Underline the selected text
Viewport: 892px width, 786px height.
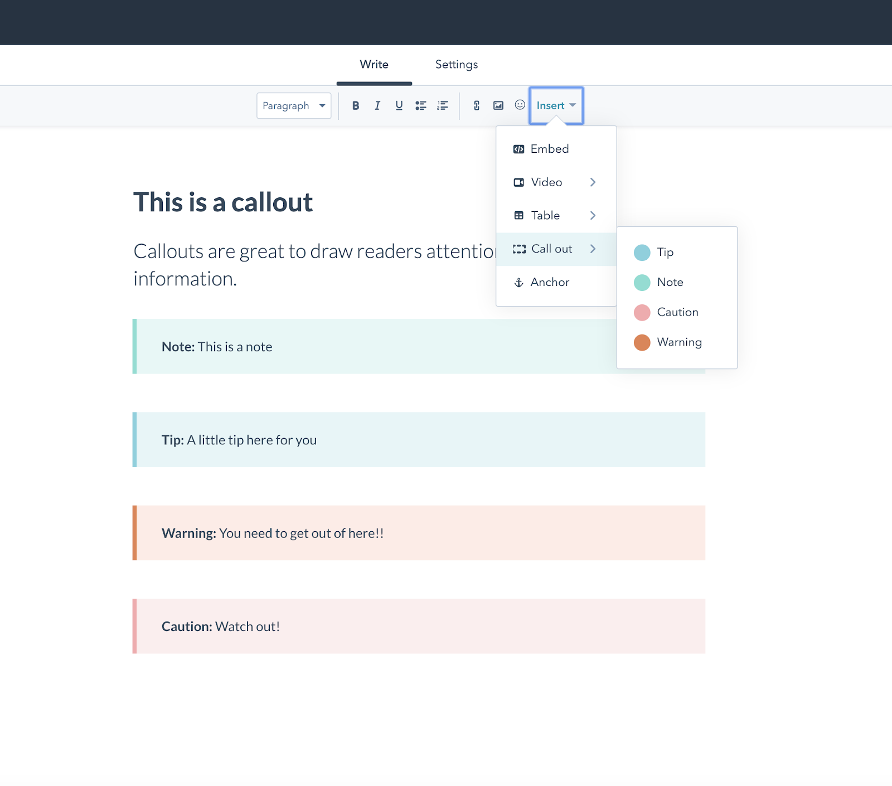coord(399,105)
